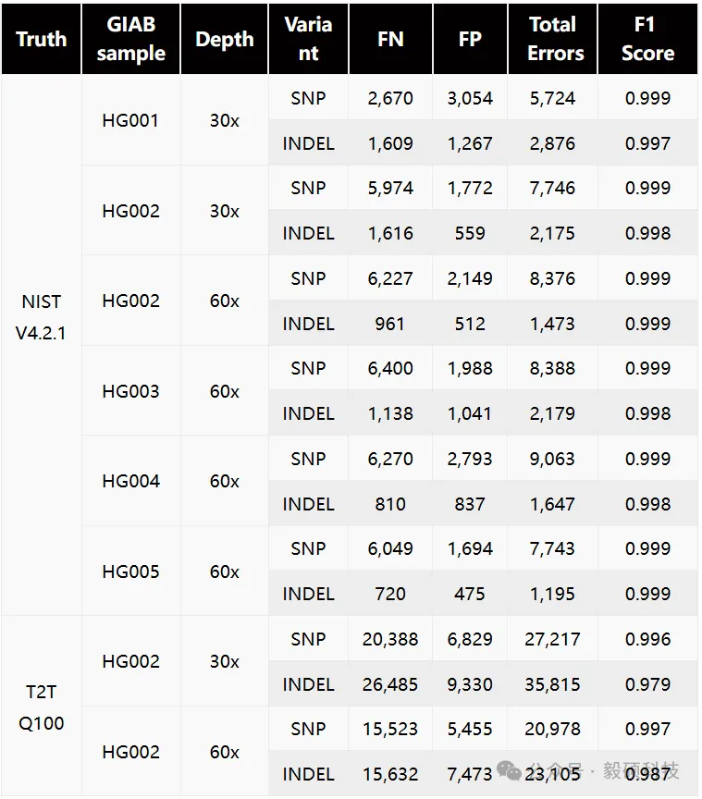Click the WeChat watermark logo icon
Screen dimensions: 702x799
[x=509, y=769]
